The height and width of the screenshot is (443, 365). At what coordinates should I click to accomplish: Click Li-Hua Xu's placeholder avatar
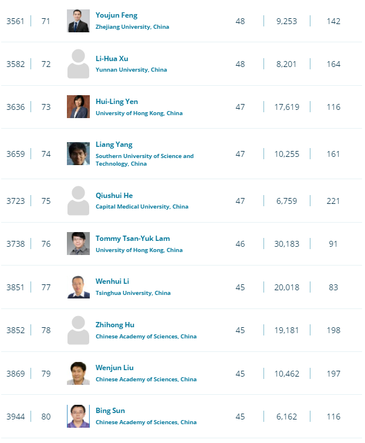click(x=78, y=64)
